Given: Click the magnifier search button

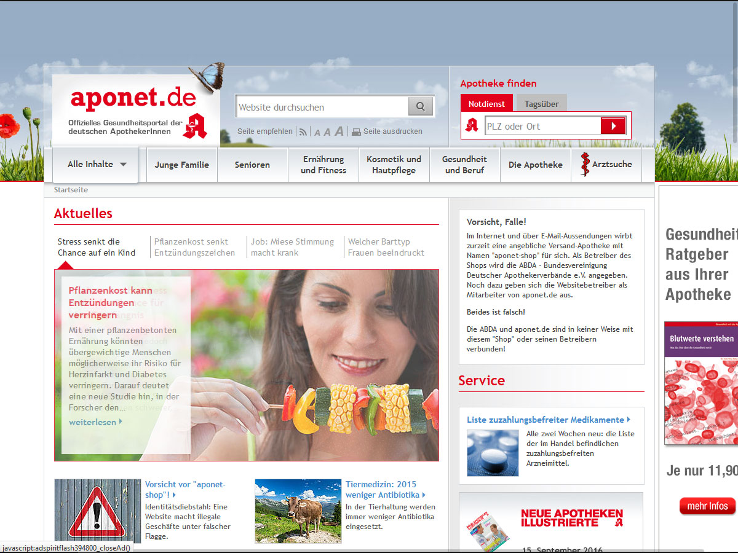Looking at the screenshot, I should (x=420, y=107).
